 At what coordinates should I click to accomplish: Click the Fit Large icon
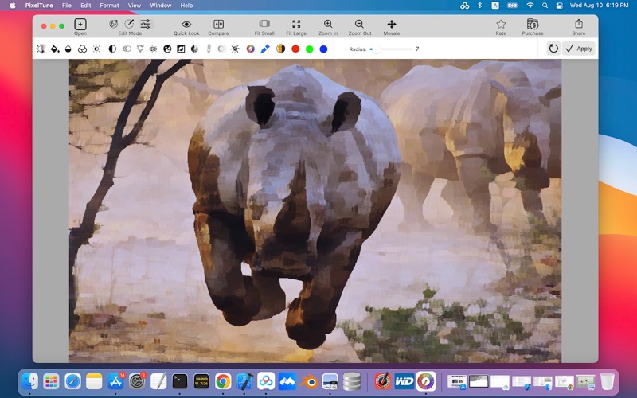[296, 25]
